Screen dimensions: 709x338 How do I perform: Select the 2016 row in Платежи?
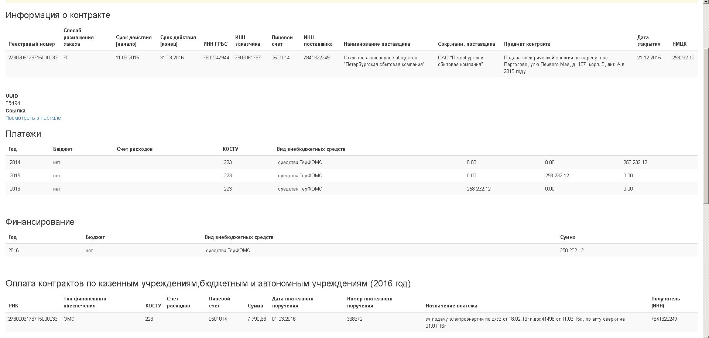[x=352, y=189]
